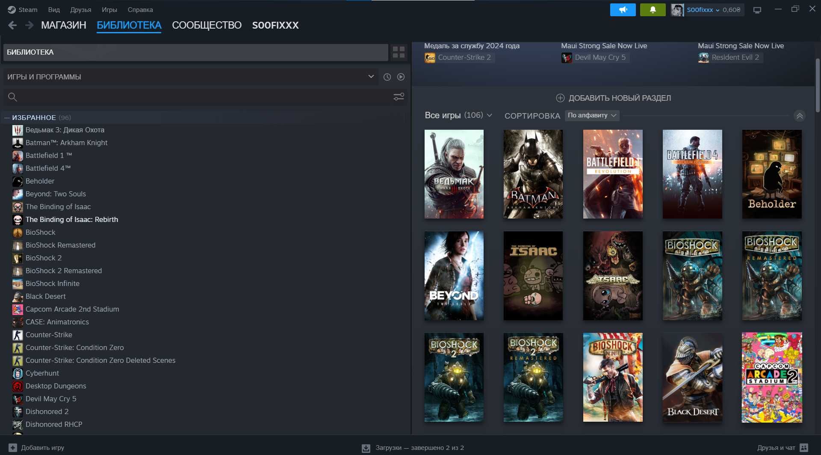Toggle the ready-to-play filter icon
This screenshot has height=455, width=821.
click(401, 77)
